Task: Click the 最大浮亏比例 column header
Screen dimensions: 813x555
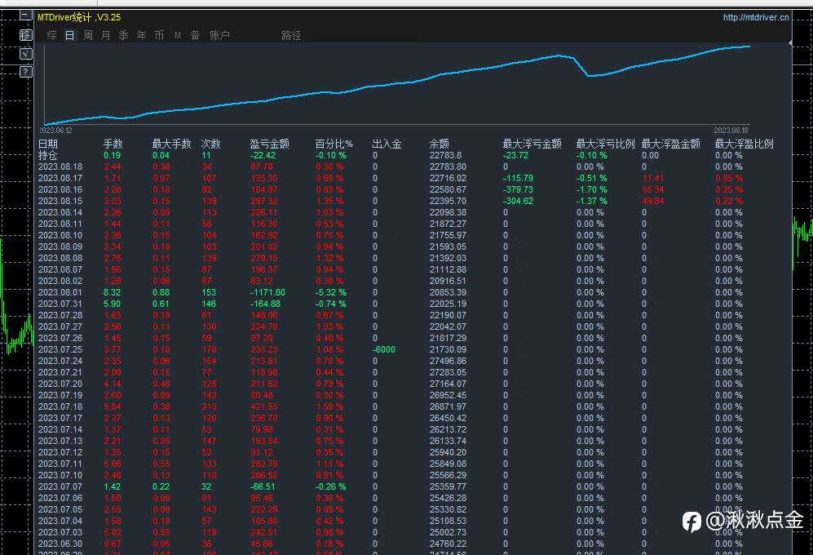Action: pyautogui.click(x=606, y=144)
